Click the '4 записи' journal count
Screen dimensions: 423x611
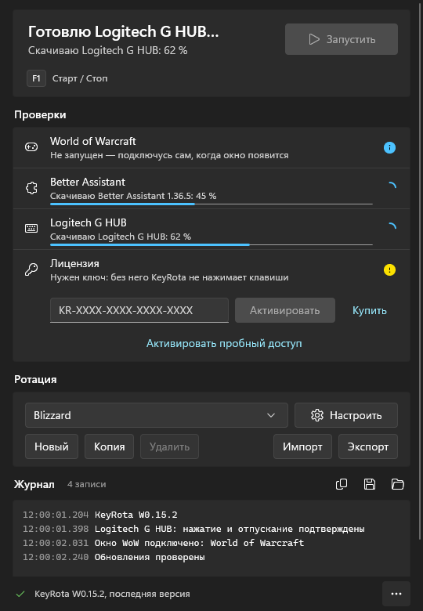(x=86, y=484)
